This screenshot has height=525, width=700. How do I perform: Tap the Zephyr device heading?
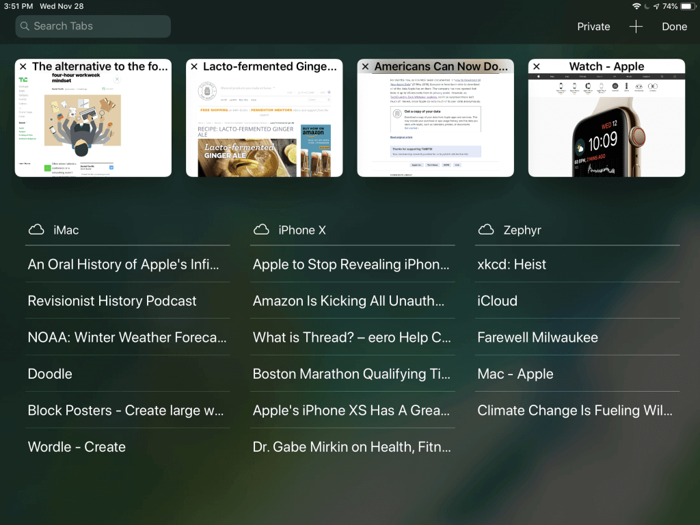click(x=522, y=230)
